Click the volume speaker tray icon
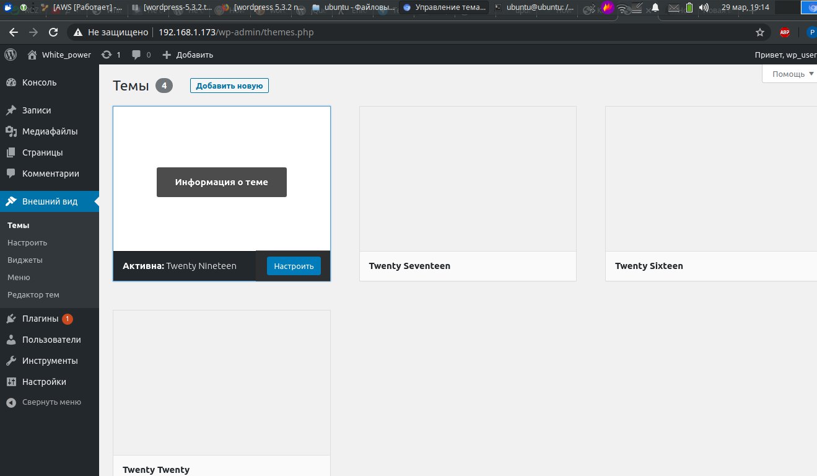Viewport: 817px width, 476px height. 704,8
